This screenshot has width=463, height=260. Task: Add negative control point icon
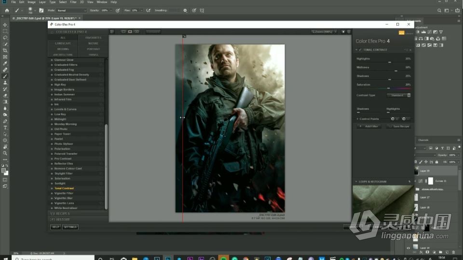point(405,119)
